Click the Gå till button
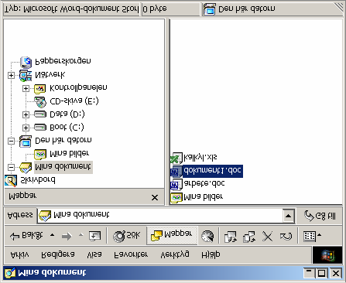This screenshot has height=283, width=346. [x=320, y=216]
